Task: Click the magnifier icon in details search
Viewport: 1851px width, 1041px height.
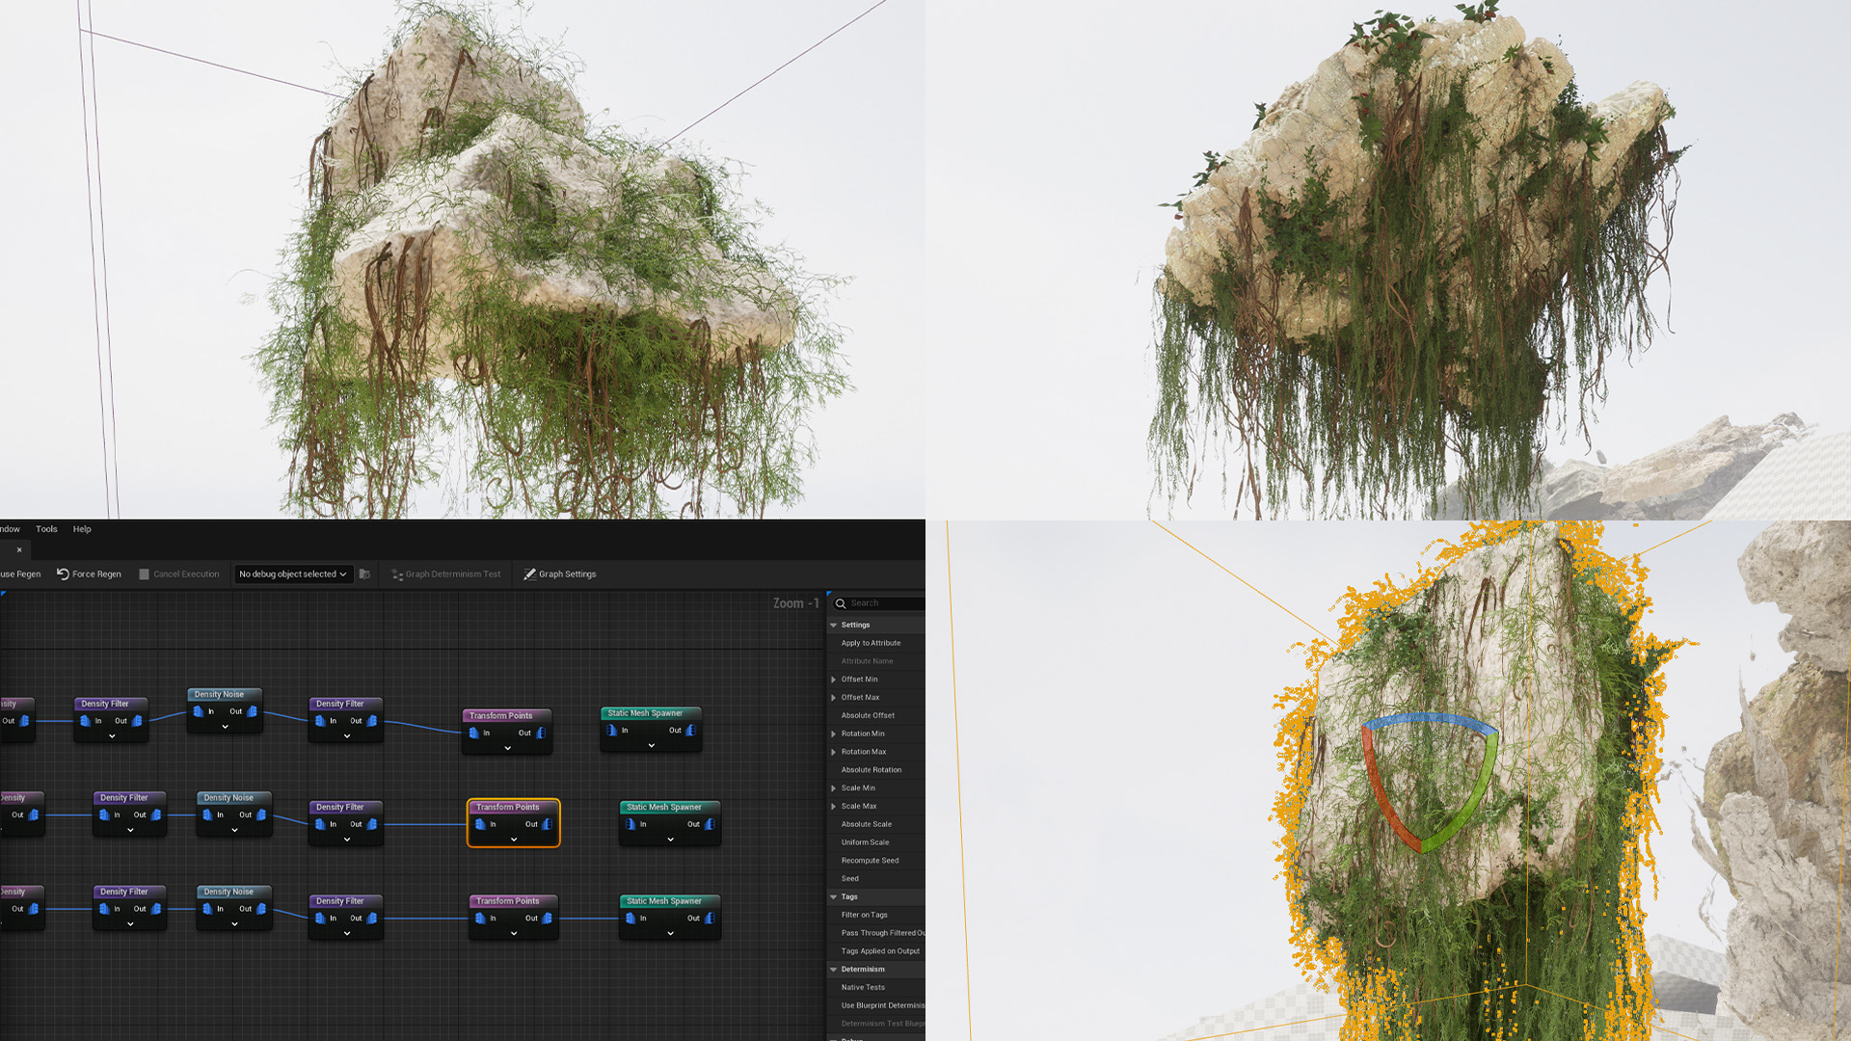Action: 841,603
